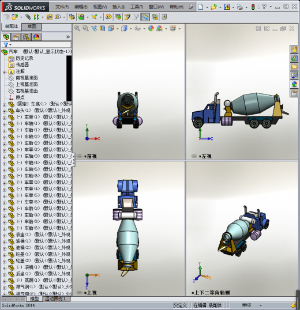Expand the 车头<1> component node
300x310 pixels.
point(5,111)
